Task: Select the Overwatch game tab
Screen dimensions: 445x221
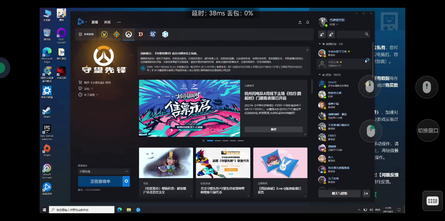Action: pos(128,34)
